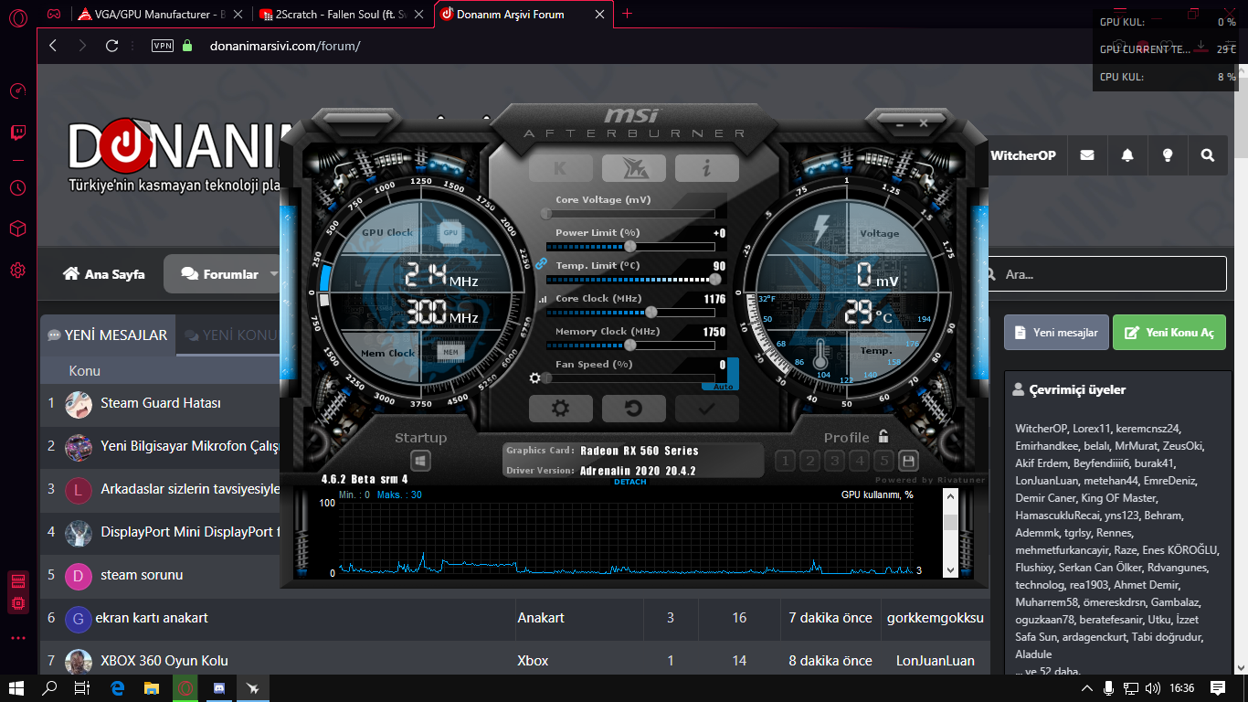Save the profile with the floppy disk icon
The width and height of the screenshot is (1248, 702).
[908, 461]
